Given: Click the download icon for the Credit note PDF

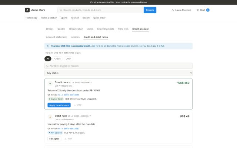Looking at the screenshot, I should [x=75, y=105].
